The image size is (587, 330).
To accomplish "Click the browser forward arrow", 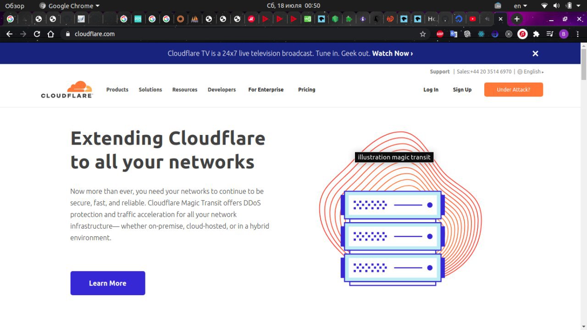I will [x=23, y=34].
